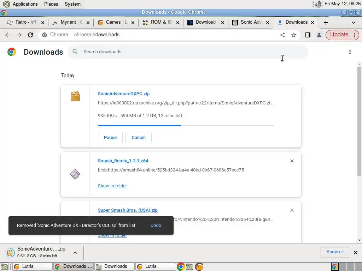362x271 pixels.
Task: Expand options for SonicAdventure zip in shelf
Action: point(75,253)
